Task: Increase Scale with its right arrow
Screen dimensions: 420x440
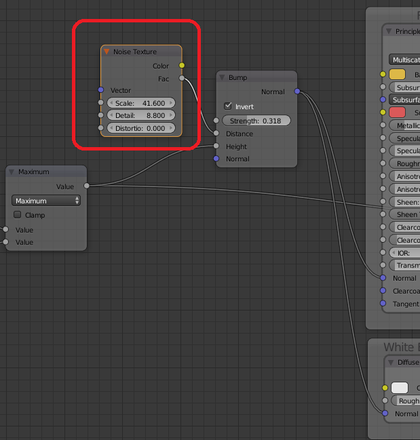Action: pos(171,102)
